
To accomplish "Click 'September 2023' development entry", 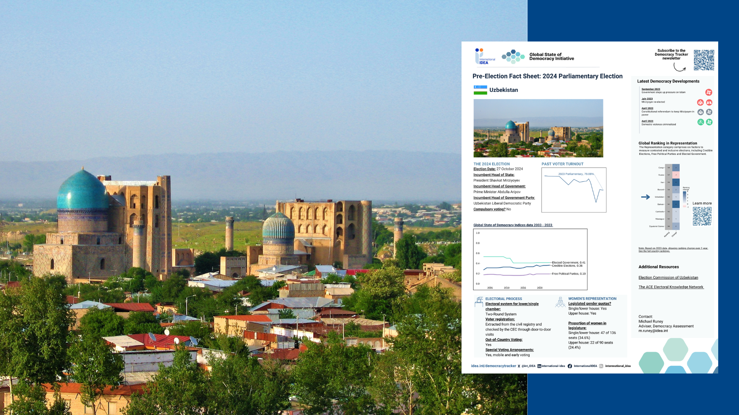I will [650, 89].
